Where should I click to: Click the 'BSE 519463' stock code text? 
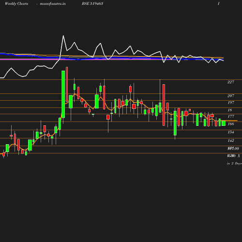(x=92, y=3)
